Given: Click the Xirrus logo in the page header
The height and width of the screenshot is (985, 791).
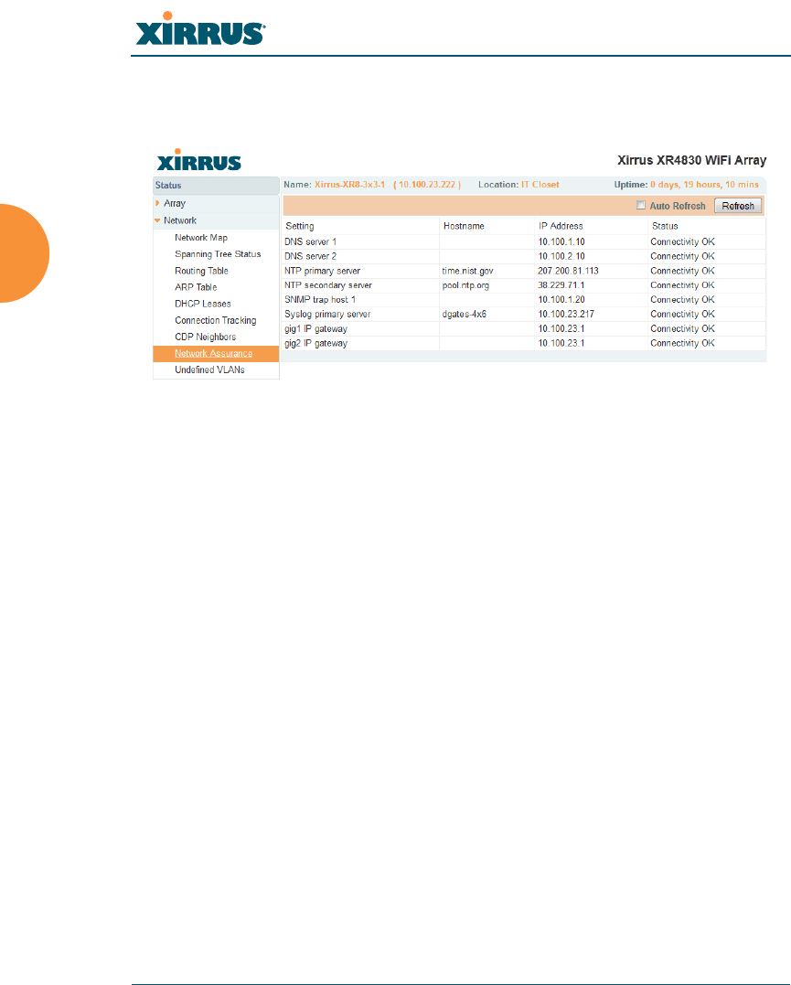Looking at the screenshot, I should coord(200,29).
